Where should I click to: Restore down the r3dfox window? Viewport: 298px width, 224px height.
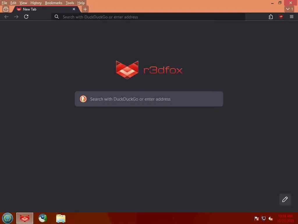tap(280, 3)
